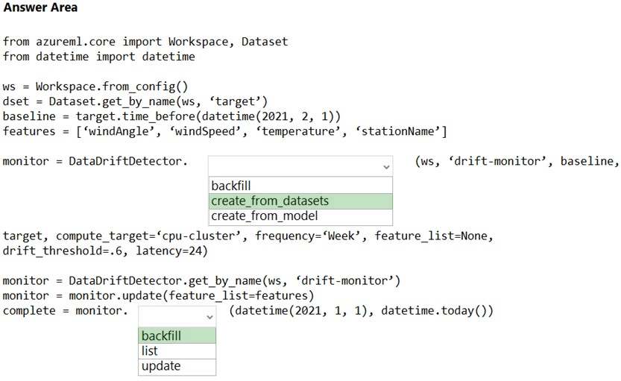Expand the monitor method dropdown chevron
The width and height of the screenshot is (621, 381).
point(210,317)
